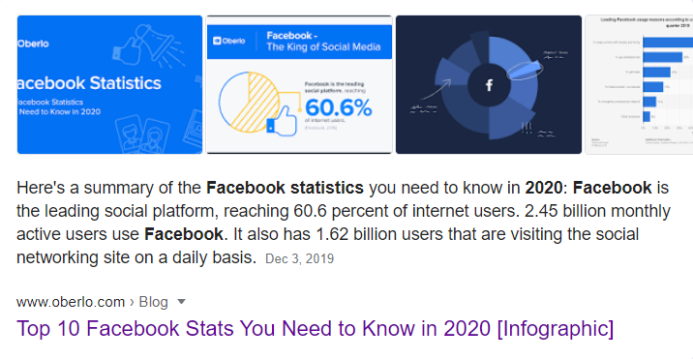
Task: Click the '2.45 billion monthly' text in snippet
Action: click(x=597, y=211)
